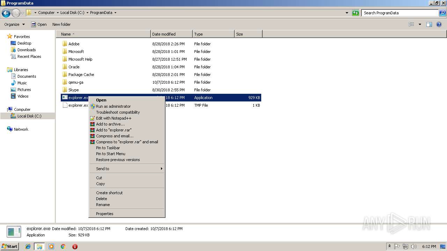Screen dimensions: 447x251
Task: Click the network tray icon
Action: 405,246
